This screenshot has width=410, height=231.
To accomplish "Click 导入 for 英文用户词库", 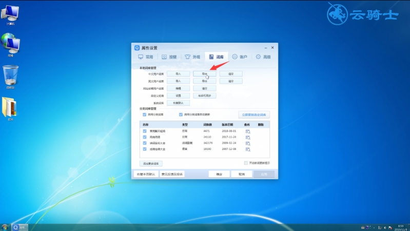I will (x=179, y=81).
